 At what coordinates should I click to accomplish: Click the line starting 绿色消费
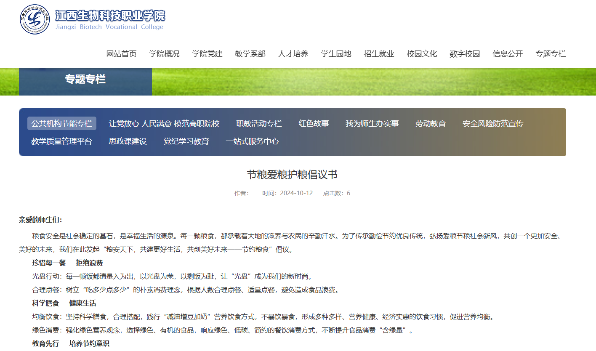coord(223,330)
